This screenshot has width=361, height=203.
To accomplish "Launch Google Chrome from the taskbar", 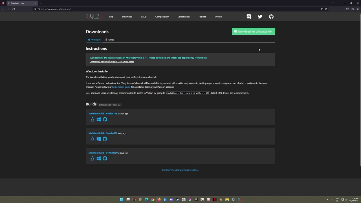I will (x=153, y=200).
